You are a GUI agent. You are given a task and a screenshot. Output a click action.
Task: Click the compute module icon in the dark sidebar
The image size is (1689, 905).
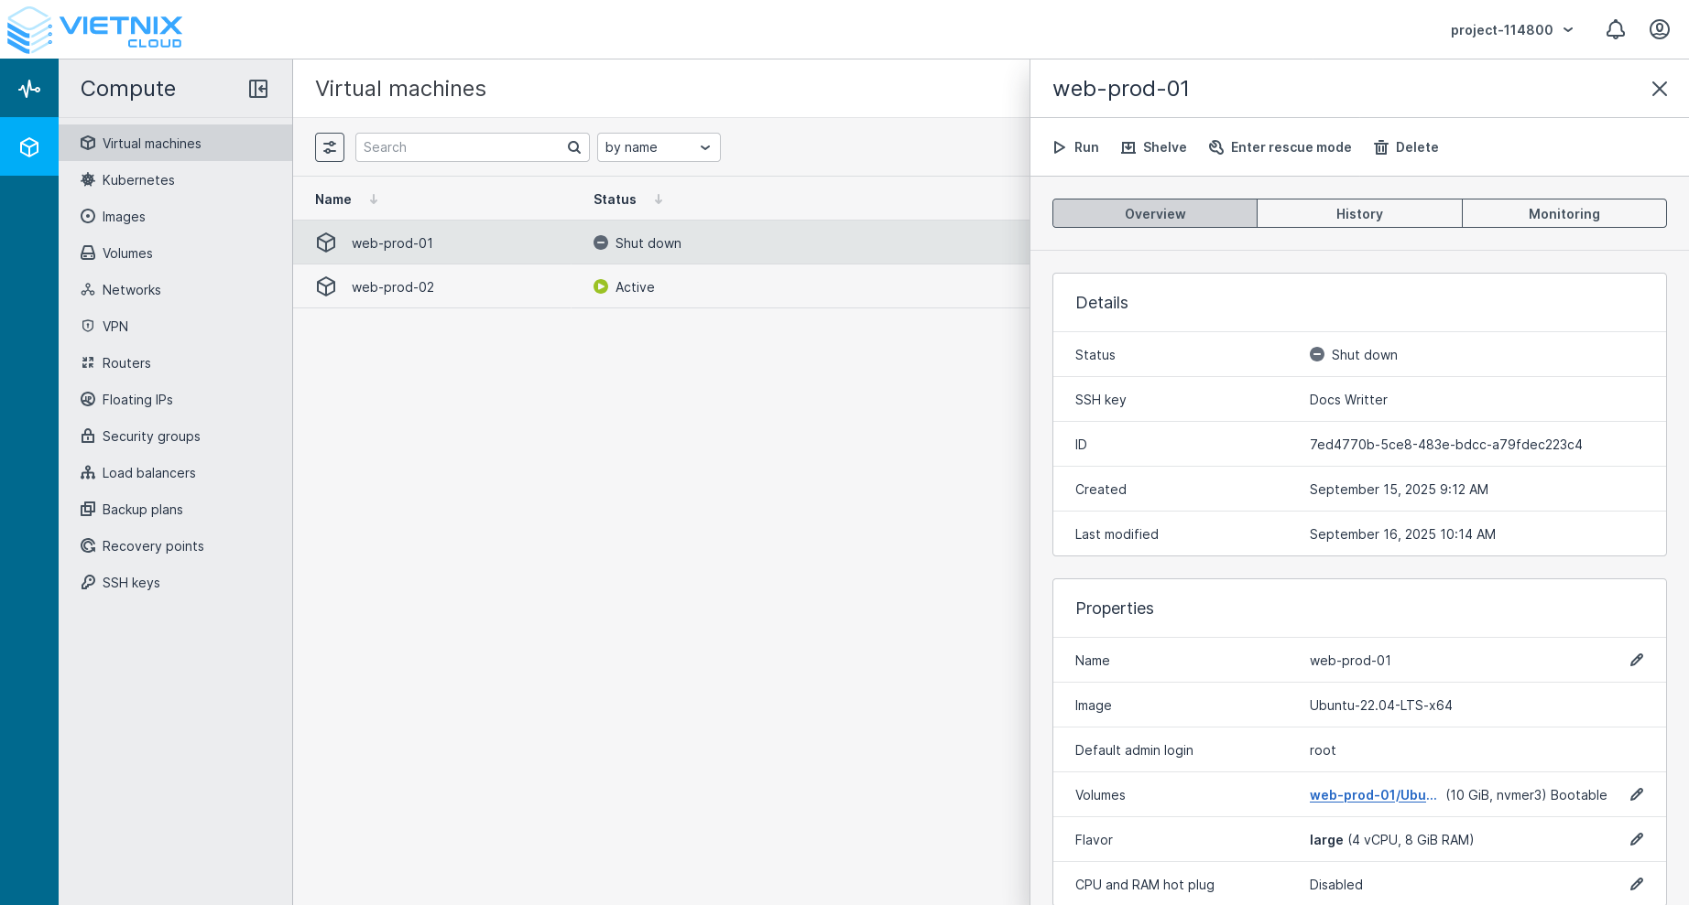click(x=29, y=146)
